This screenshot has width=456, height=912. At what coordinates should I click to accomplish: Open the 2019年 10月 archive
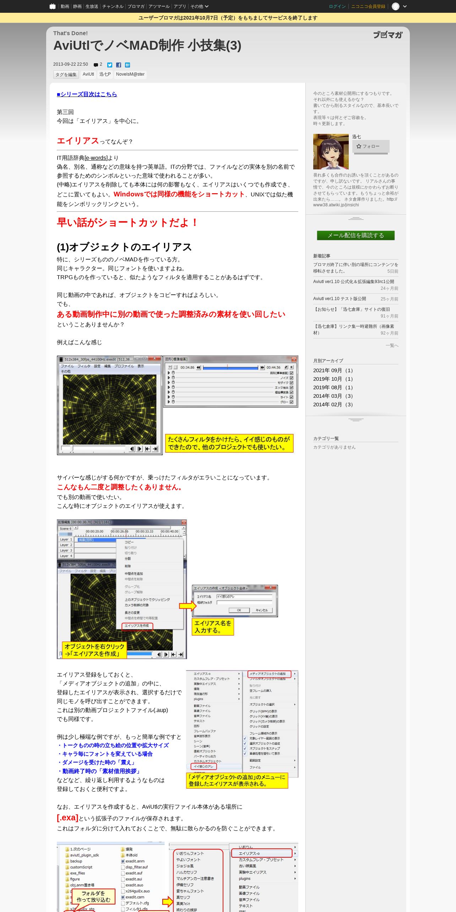click(333, 379)
